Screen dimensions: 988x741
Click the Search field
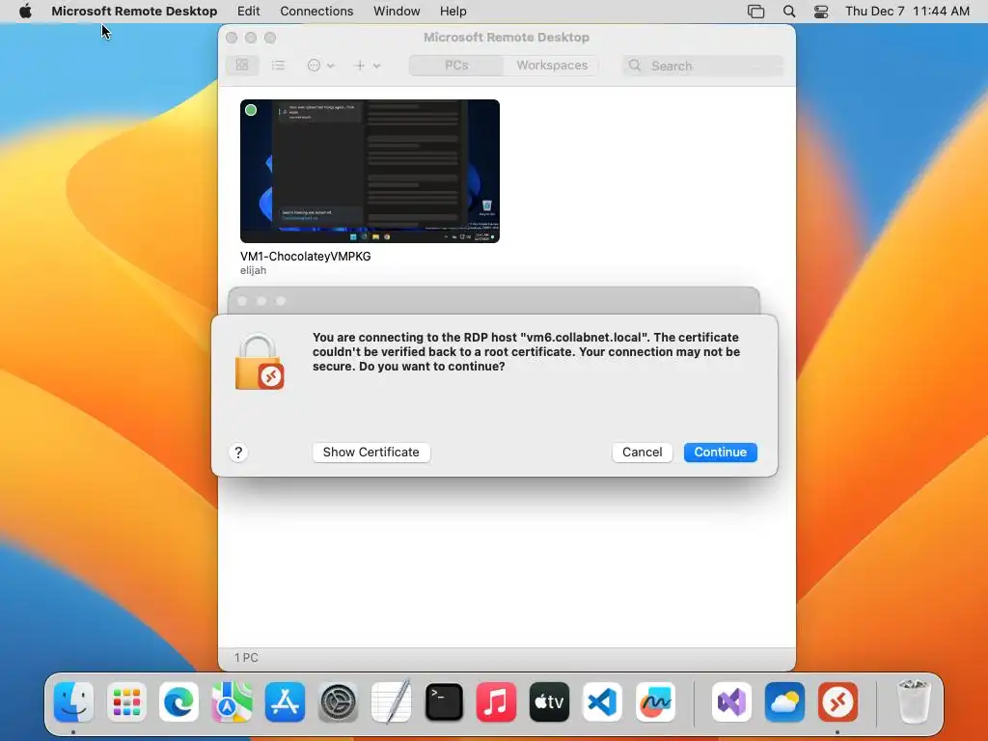702,66
